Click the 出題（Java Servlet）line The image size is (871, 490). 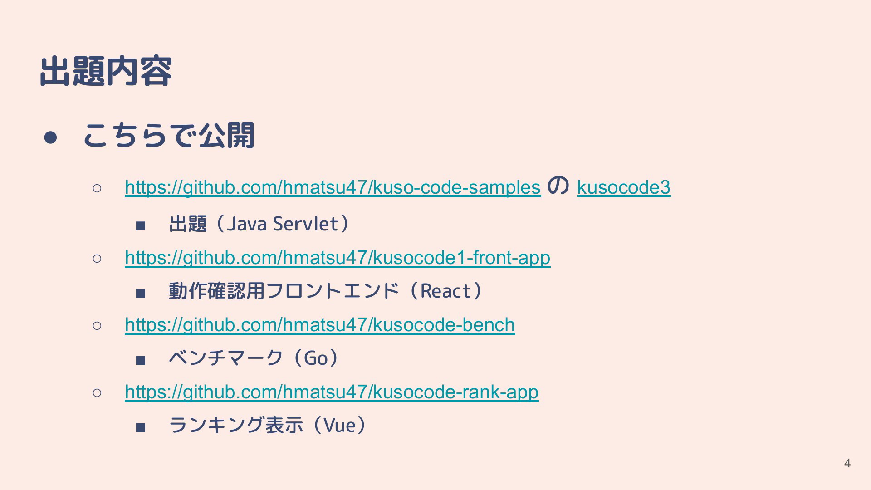[259, 224]
